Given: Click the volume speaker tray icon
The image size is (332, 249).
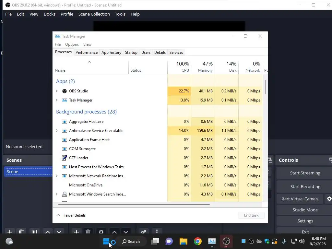Looking at the screenshot, I should click(302, 241).
